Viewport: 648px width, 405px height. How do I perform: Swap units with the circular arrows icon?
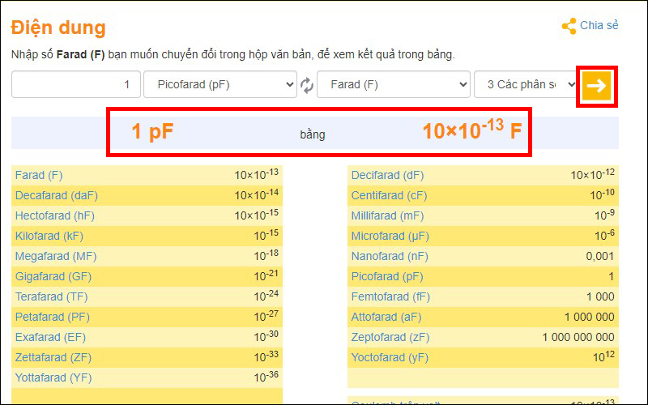point(307,85)
